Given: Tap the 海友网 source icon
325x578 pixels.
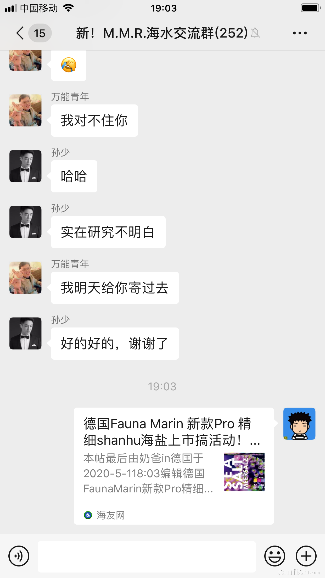Looking at the screenshot, I should click(88, 515).
